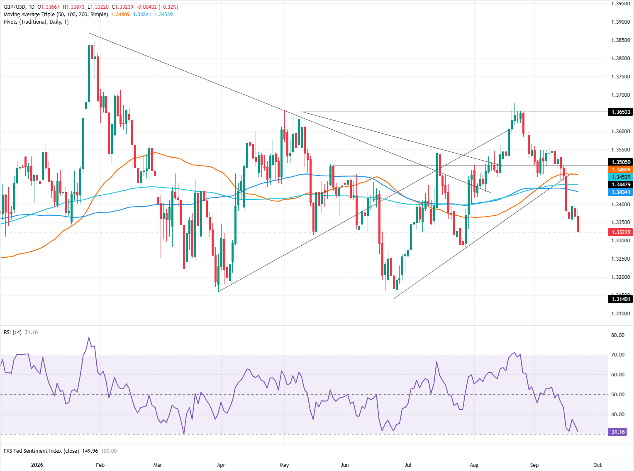The width and height of the screenshot is (634, 471).
Task: Click the Oct label on time axis
Action: pyautogui.click(x=597, y=465)
